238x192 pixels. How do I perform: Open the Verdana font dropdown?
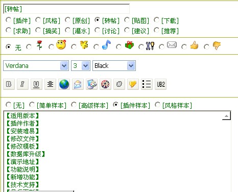pyautogui.click(x=36, y=65)
